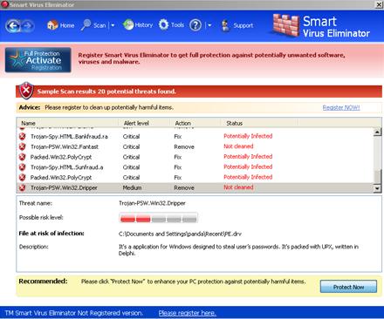384x319 pixels.
Task: Open the Home menu label
Action: (x=67, y=25)
